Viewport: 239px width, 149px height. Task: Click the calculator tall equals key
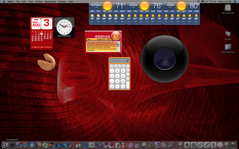pos(128,85)
